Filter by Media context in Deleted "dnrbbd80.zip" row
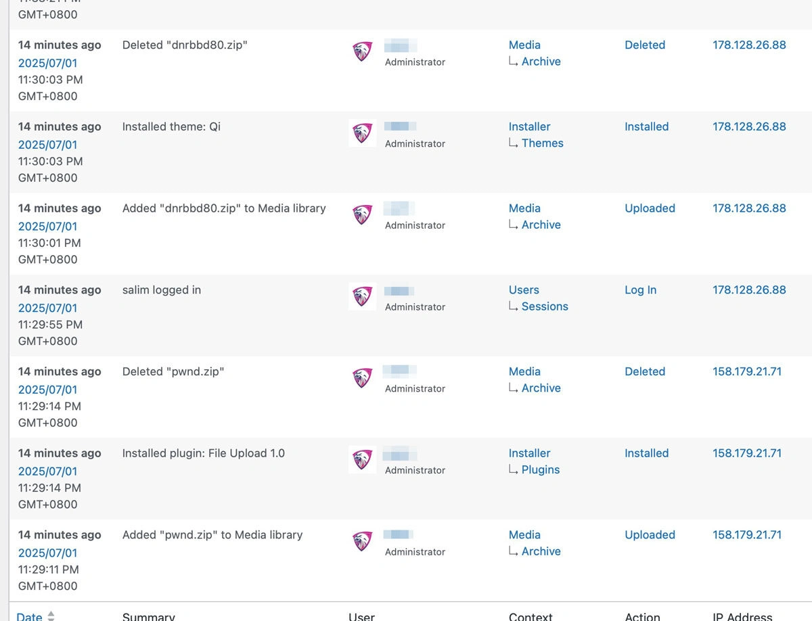812x621 pixels. [524, 45]
